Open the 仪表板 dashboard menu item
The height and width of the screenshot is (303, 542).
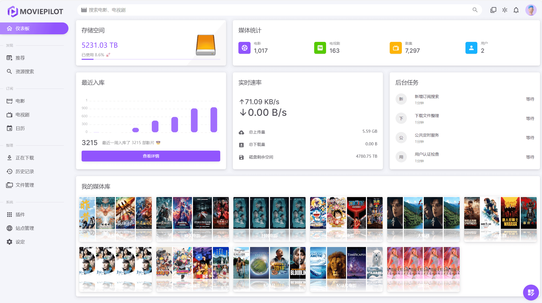pyautogui.click(x=34, y=29)
